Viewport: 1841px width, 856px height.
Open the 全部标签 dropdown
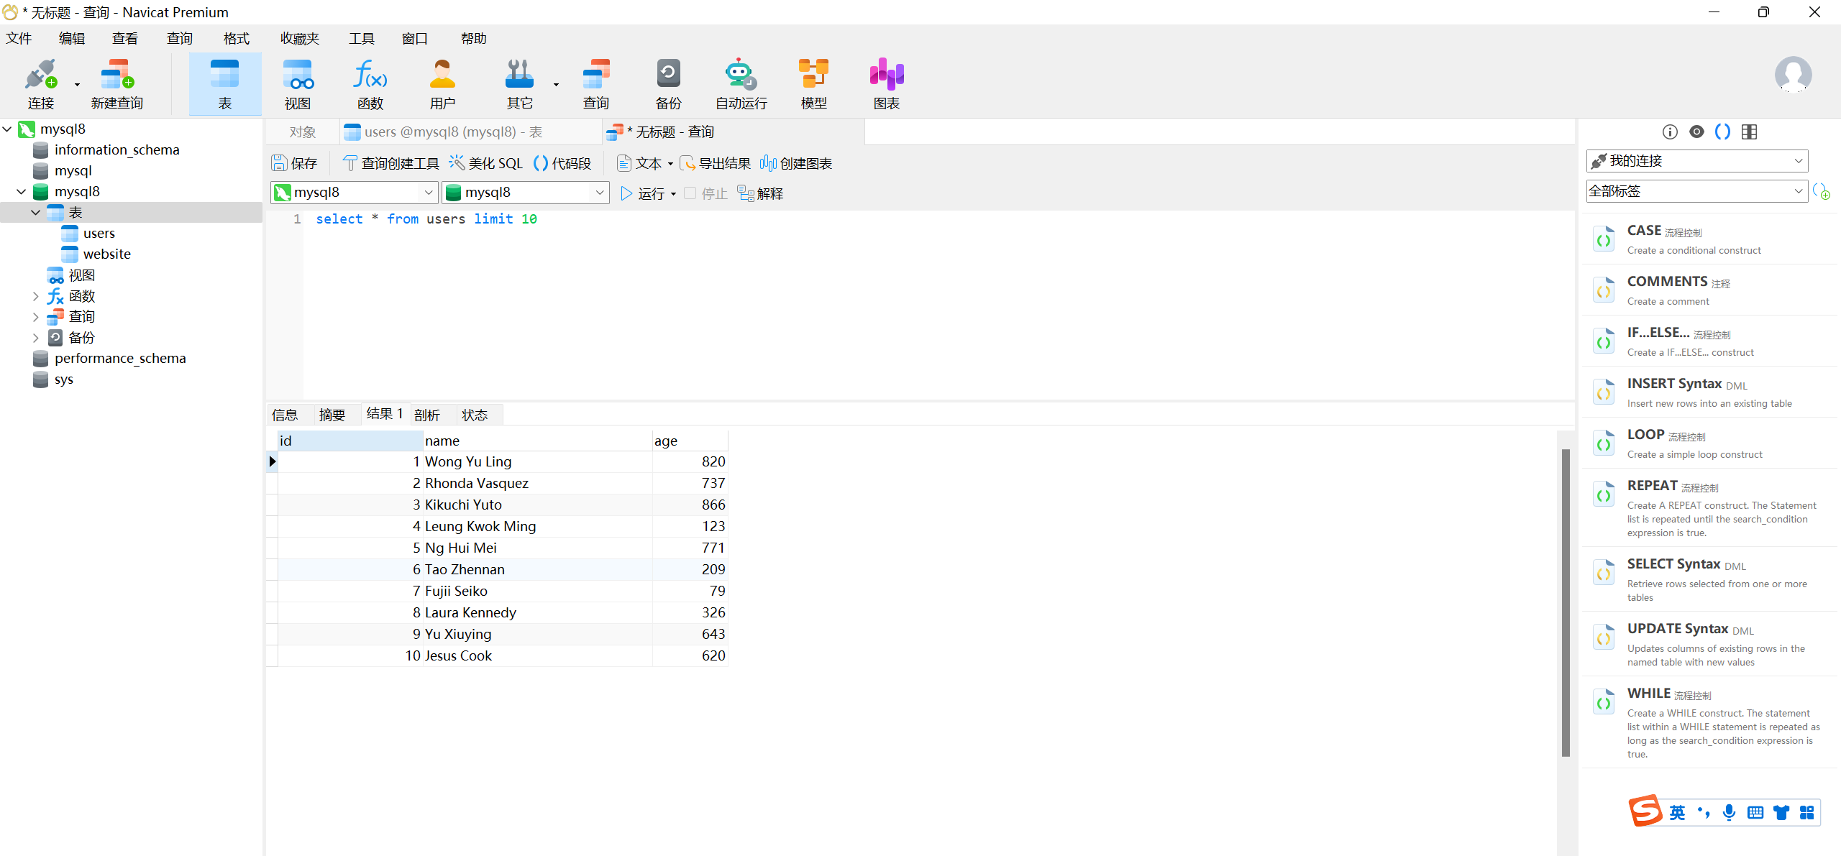click(1696, 191)
